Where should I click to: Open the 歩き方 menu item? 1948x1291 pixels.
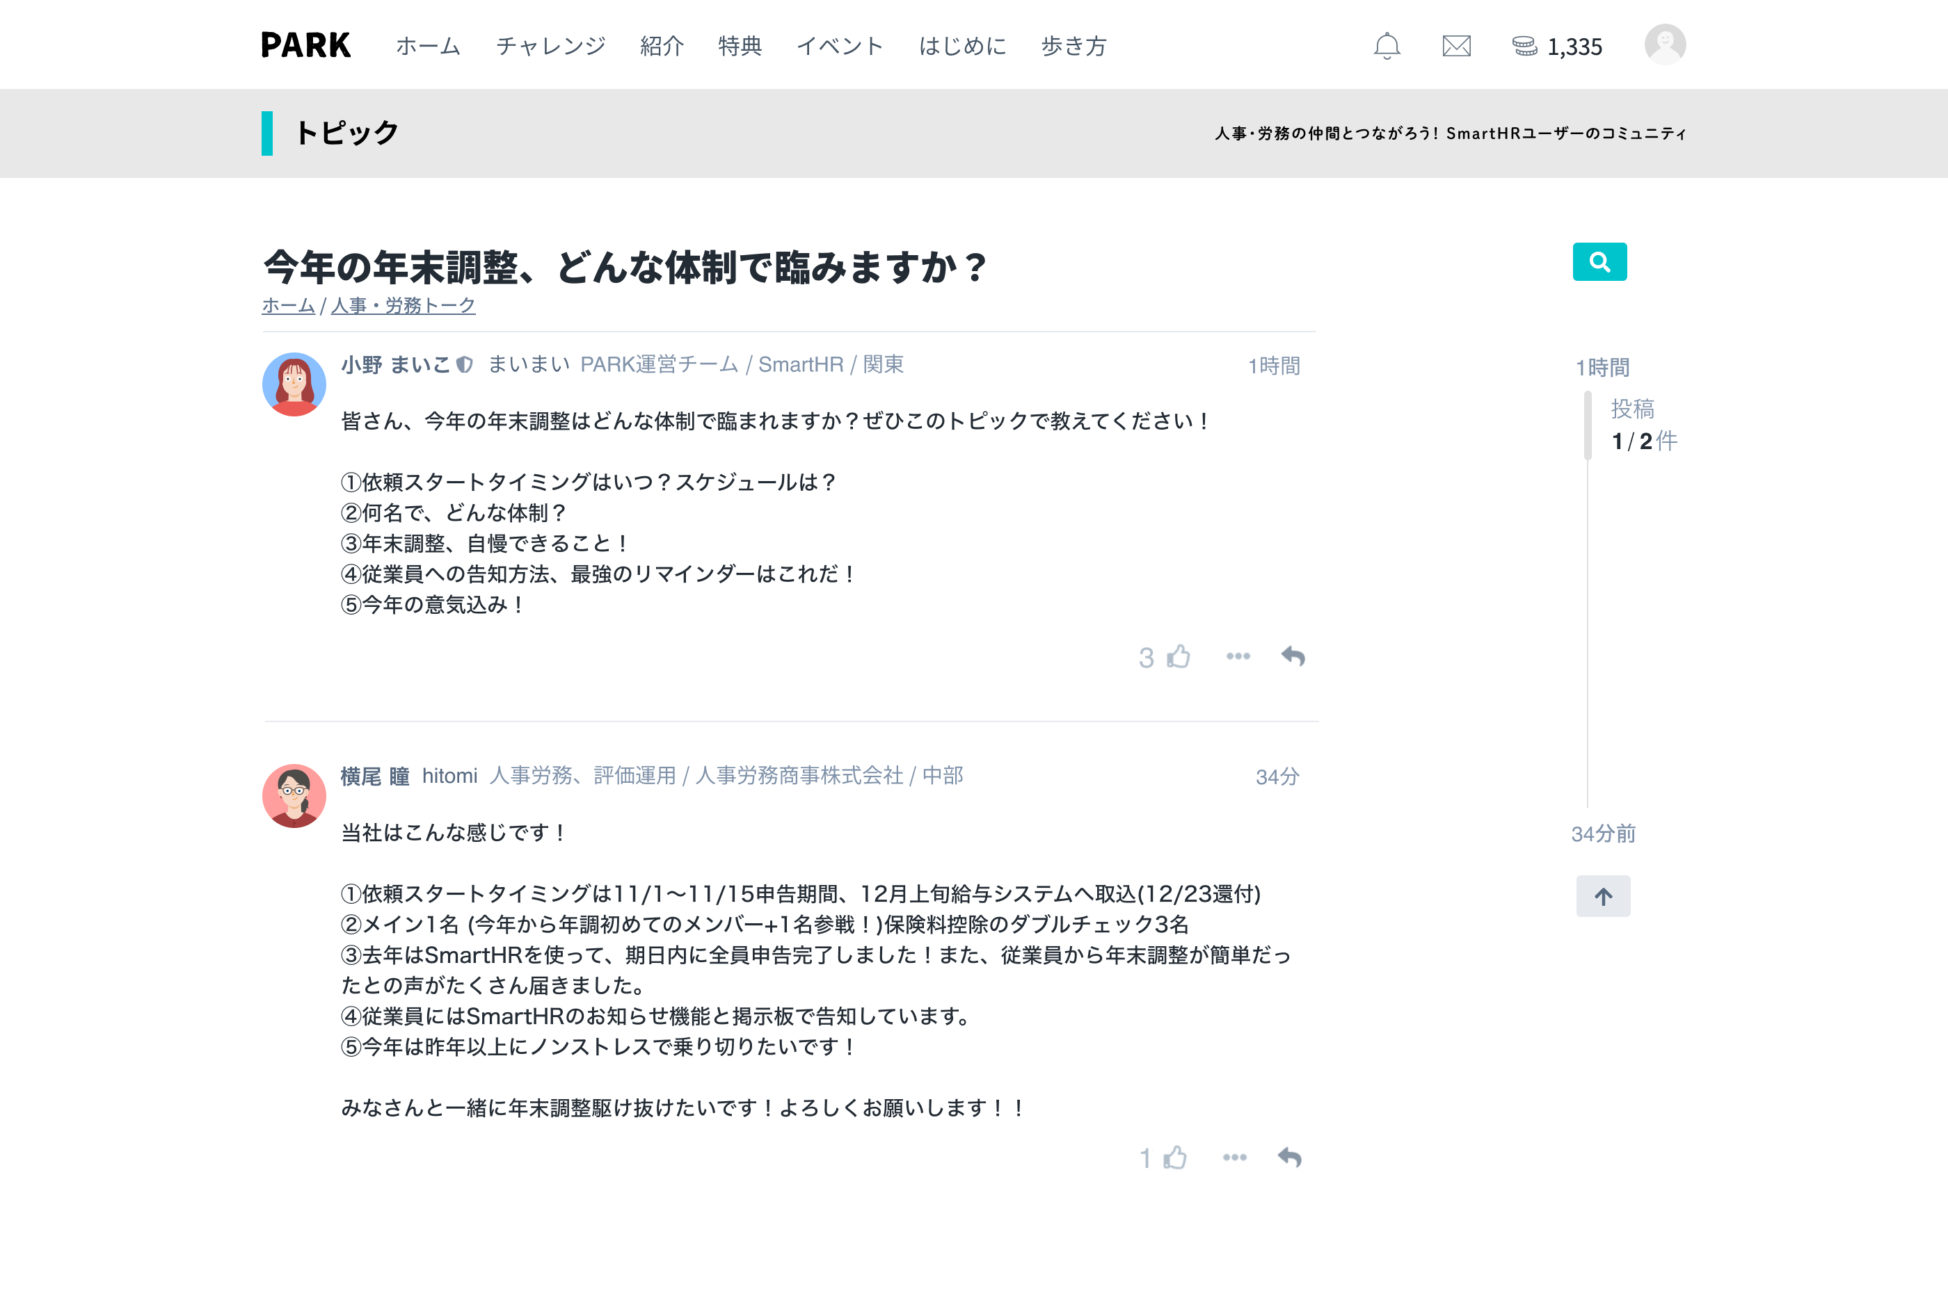(x=1073, y=46)
